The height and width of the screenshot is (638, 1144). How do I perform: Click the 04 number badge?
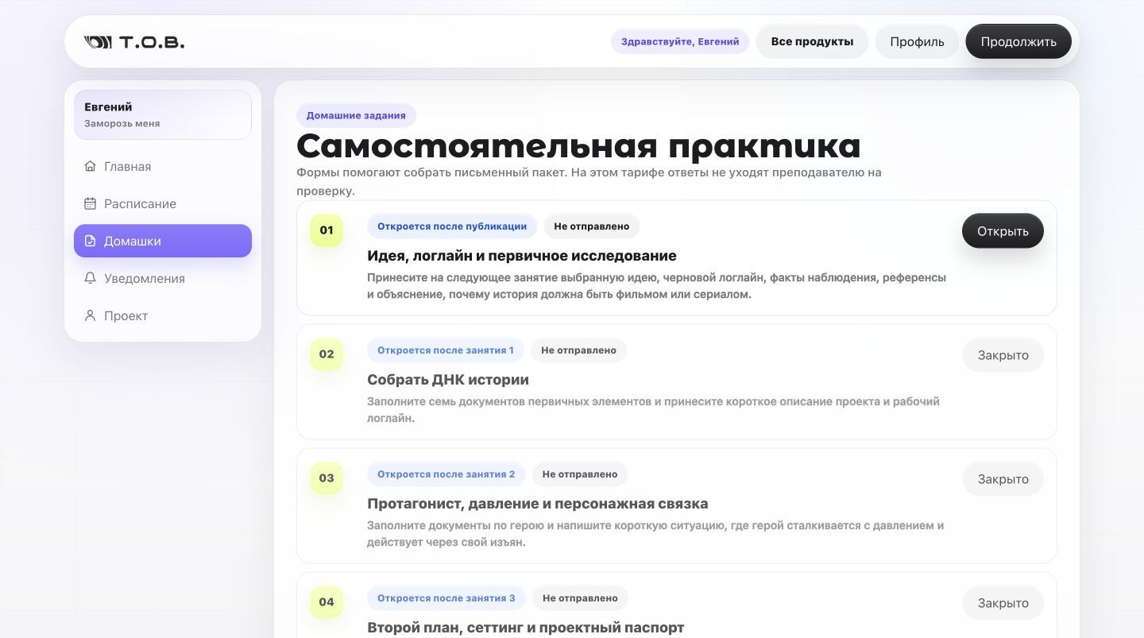pos(327,602)
